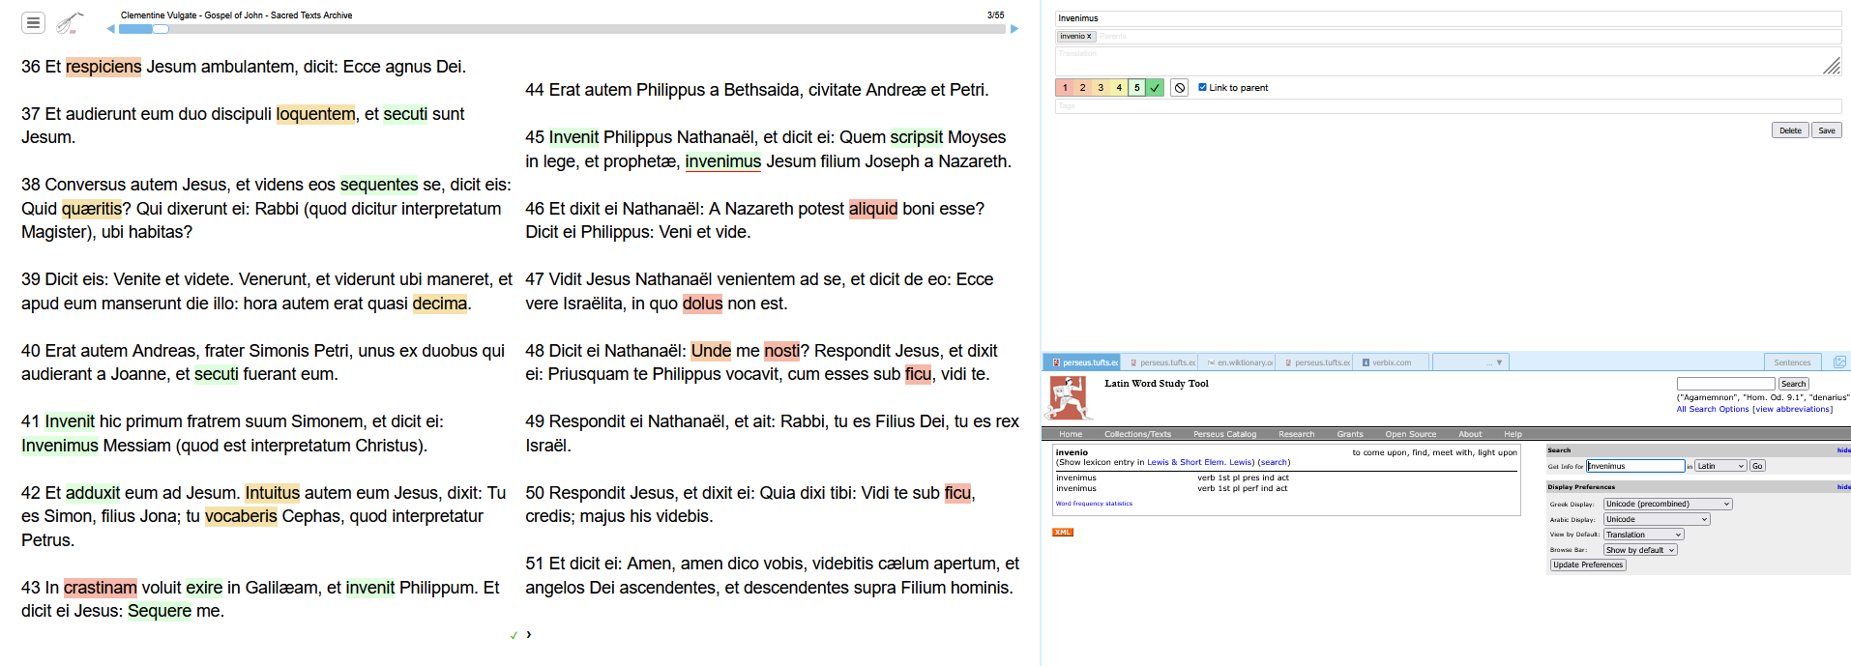Set word status level 3
1851x666 pixels.
[1101, 88]
